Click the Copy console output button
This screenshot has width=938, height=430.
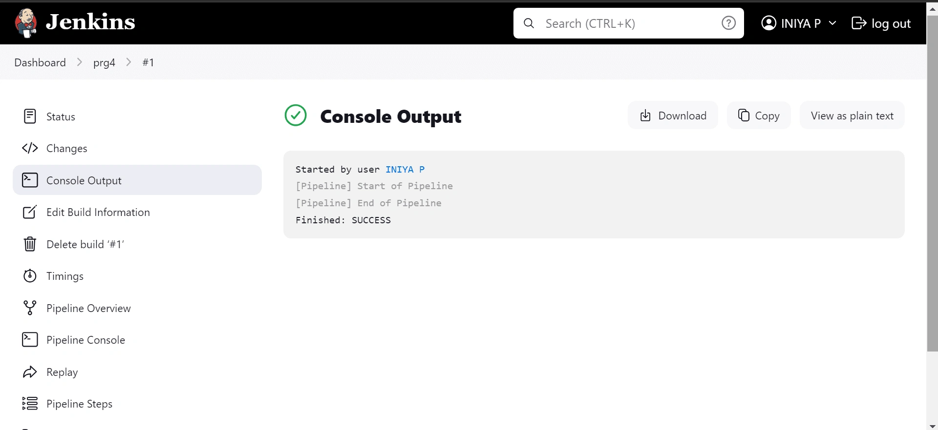[x=758, y=116]
